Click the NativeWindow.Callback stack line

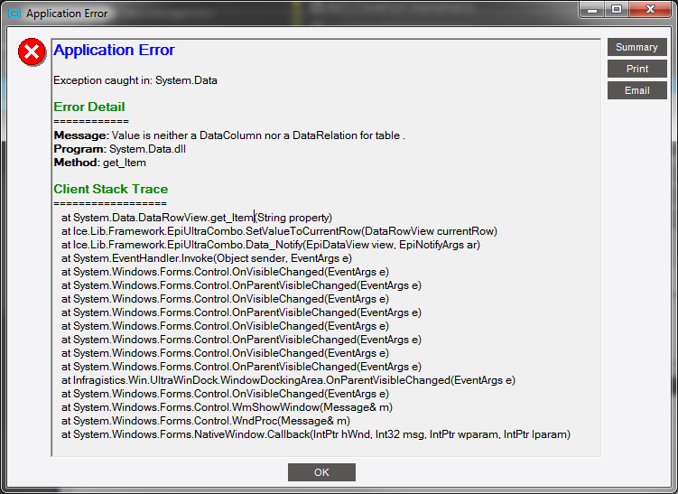[316, 434]
